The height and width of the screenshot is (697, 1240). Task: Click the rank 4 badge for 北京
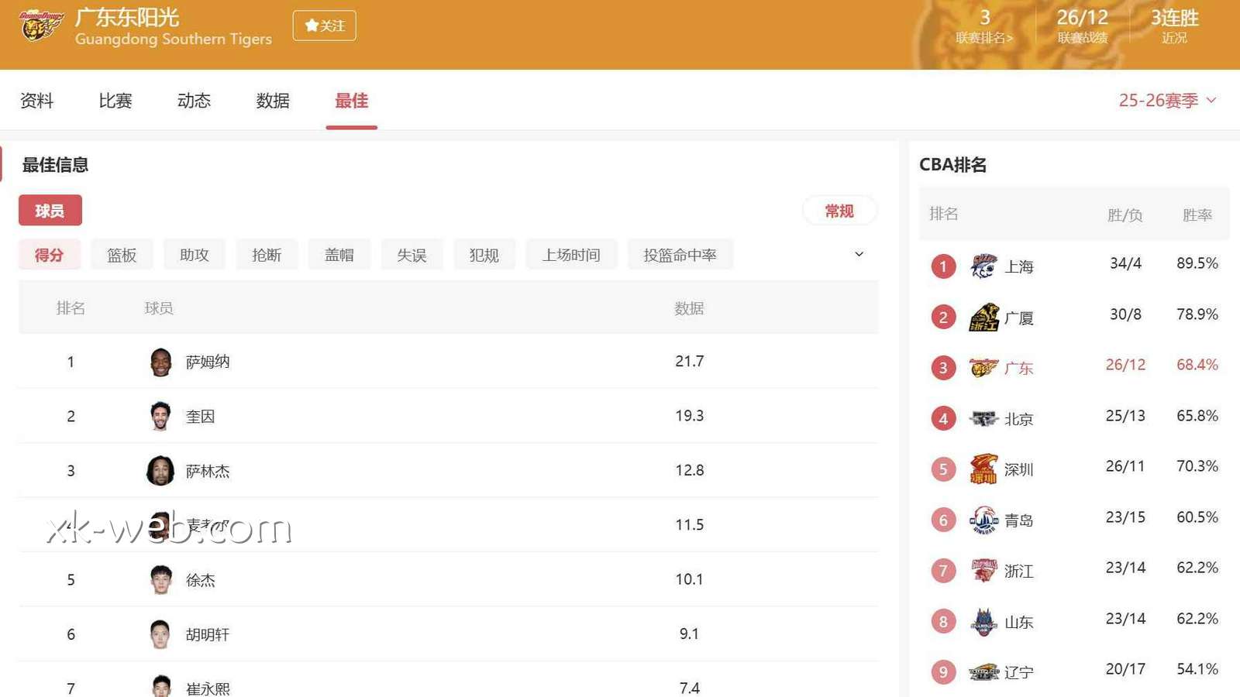943,419
